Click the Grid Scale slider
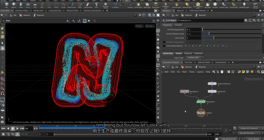This screenshot has width=264, height=140. point(214,38)
